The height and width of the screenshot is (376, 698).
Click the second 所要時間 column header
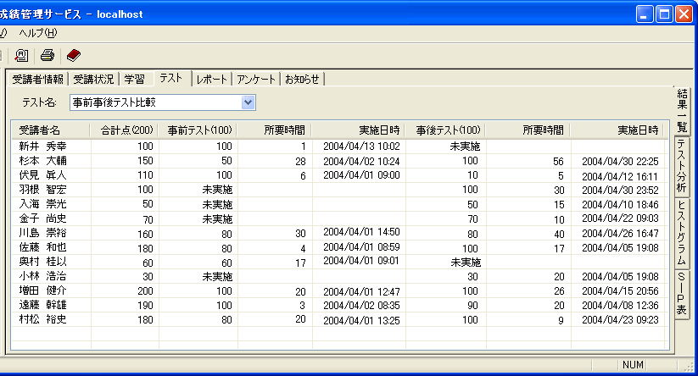click(528, 130)
